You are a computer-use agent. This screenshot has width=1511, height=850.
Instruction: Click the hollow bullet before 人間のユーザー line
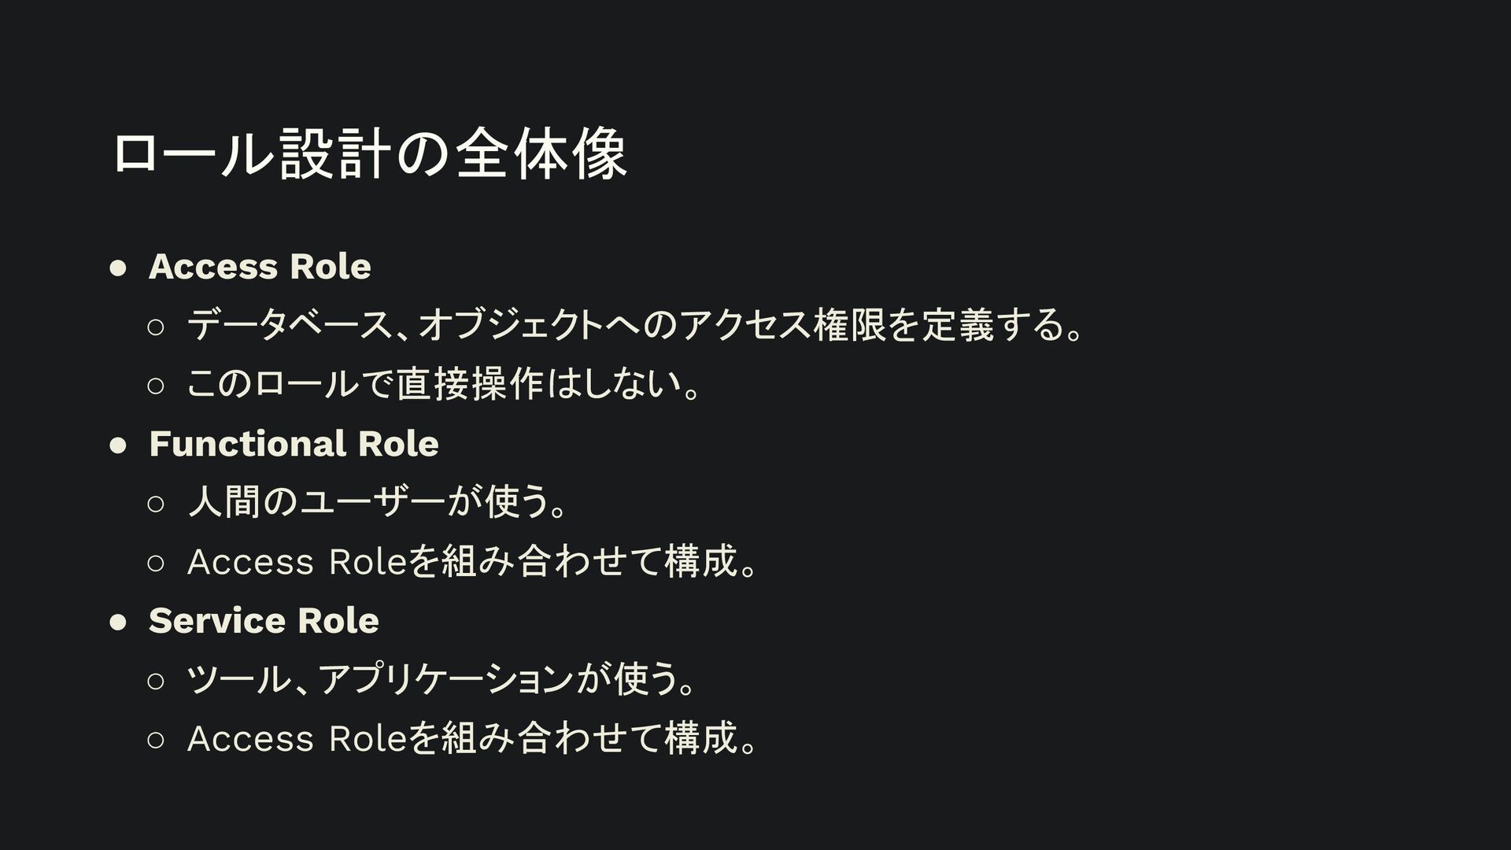click(x=155, y=504)
